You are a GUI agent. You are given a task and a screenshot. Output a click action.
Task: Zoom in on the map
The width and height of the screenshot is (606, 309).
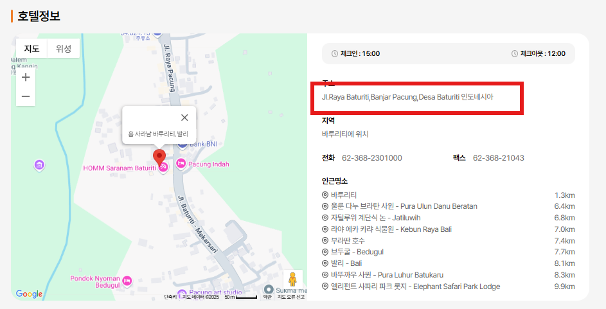pos(26,77)
